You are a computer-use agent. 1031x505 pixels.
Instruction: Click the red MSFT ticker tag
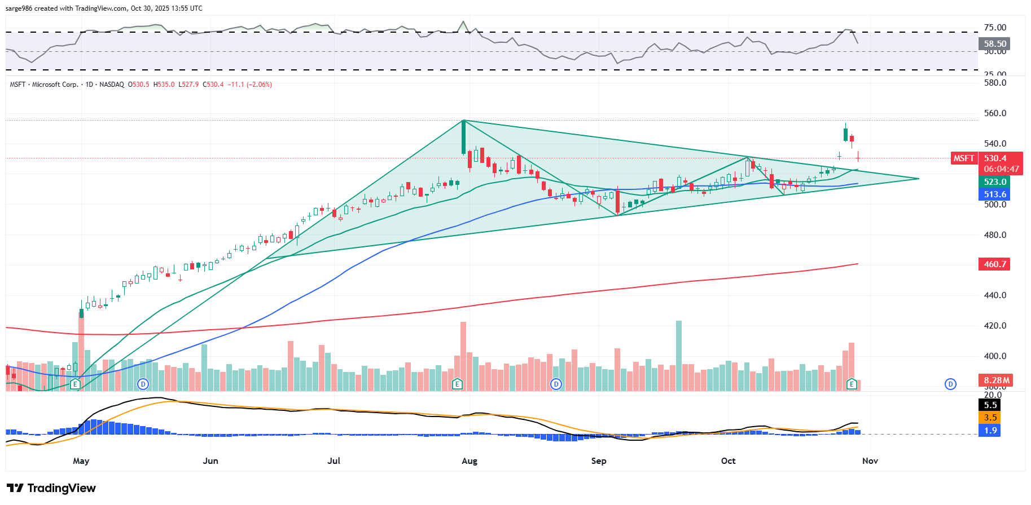tap(964, 158)
